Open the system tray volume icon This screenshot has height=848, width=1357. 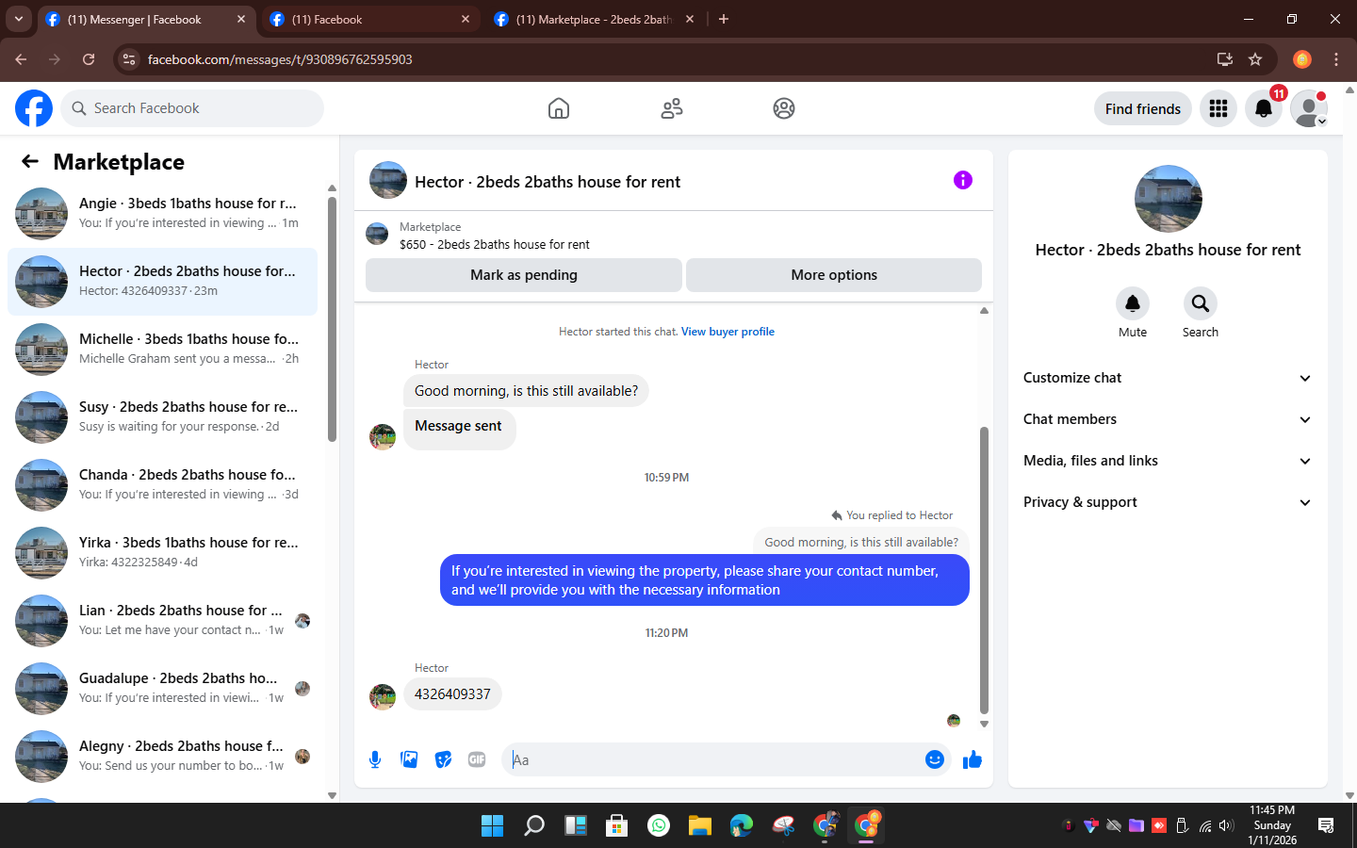click(x=1227, y=826)
